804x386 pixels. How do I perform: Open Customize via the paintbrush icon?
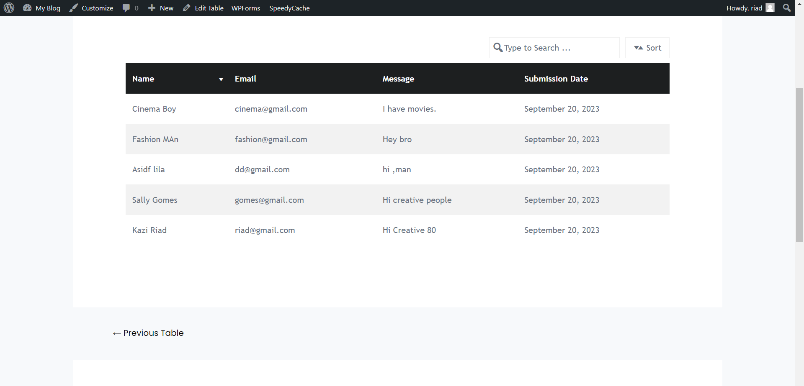(x=73, y=8)
